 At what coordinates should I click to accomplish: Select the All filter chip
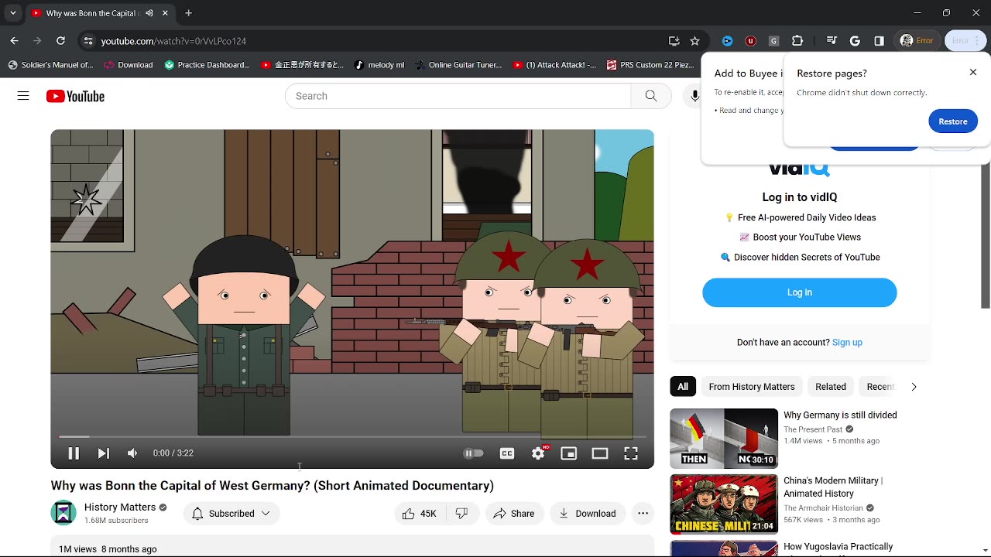tap(683, 387)
